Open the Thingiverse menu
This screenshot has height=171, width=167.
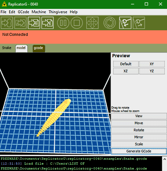coord(58,12)
